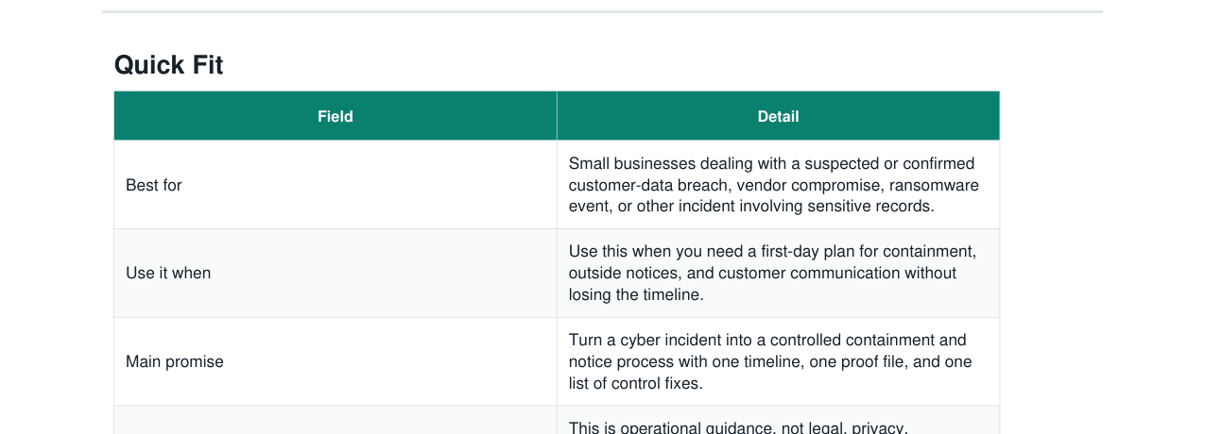Click the 'Use this when you need' detail text
1205x434 pixels.
click(772, 273)
